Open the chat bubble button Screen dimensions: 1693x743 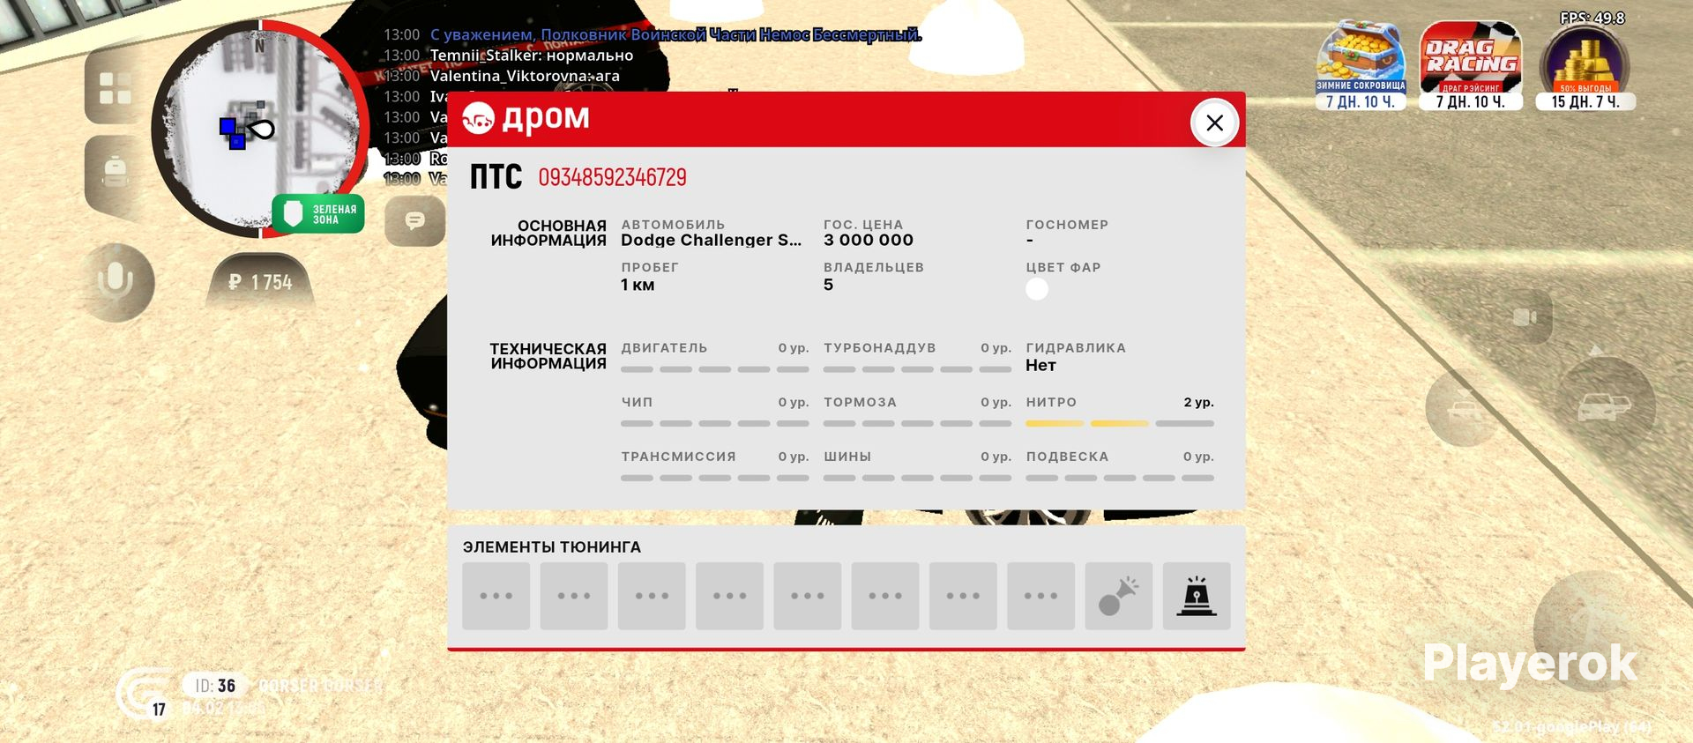[x=414, y=219]
